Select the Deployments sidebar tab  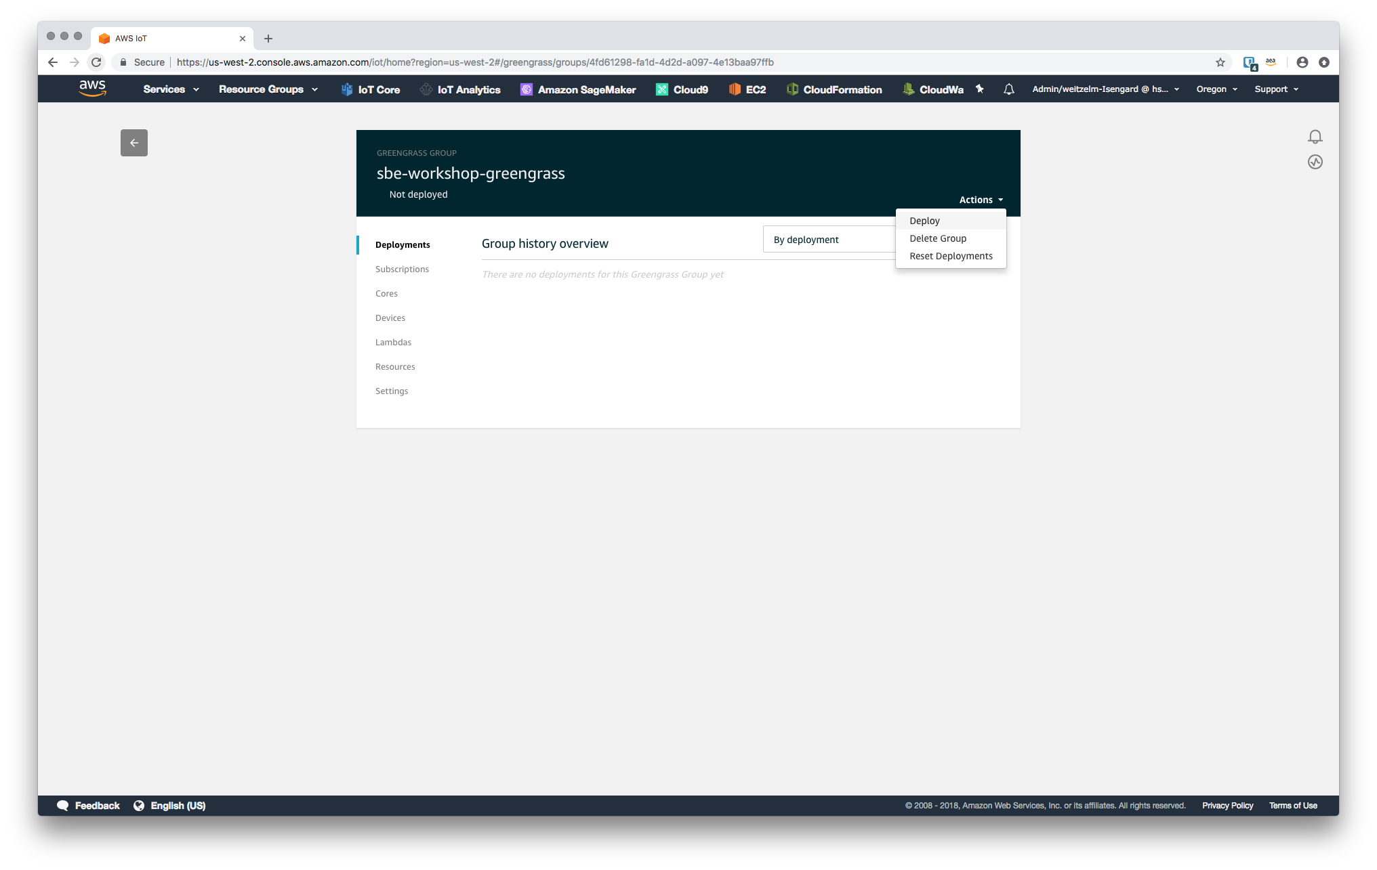click(x=403, y=245)
